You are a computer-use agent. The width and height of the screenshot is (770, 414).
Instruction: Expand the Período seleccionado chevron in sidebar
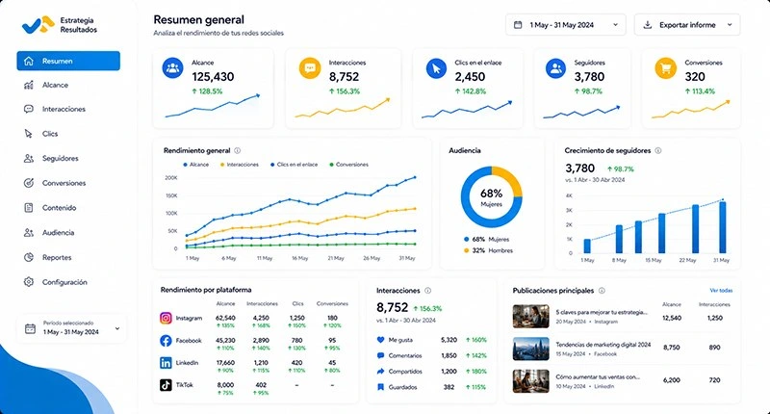click(117, 328)
